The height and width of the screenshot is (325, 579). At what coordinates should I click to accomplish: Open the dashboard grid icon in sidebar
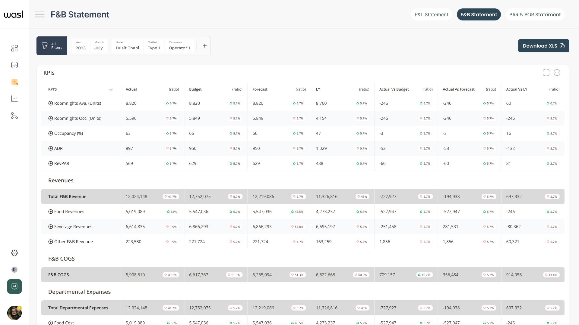click(14, 48)
